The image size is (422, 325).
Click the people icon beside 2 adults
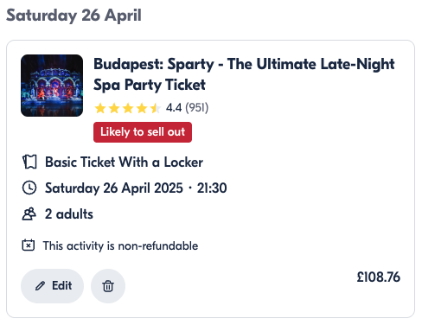[29, 213]
